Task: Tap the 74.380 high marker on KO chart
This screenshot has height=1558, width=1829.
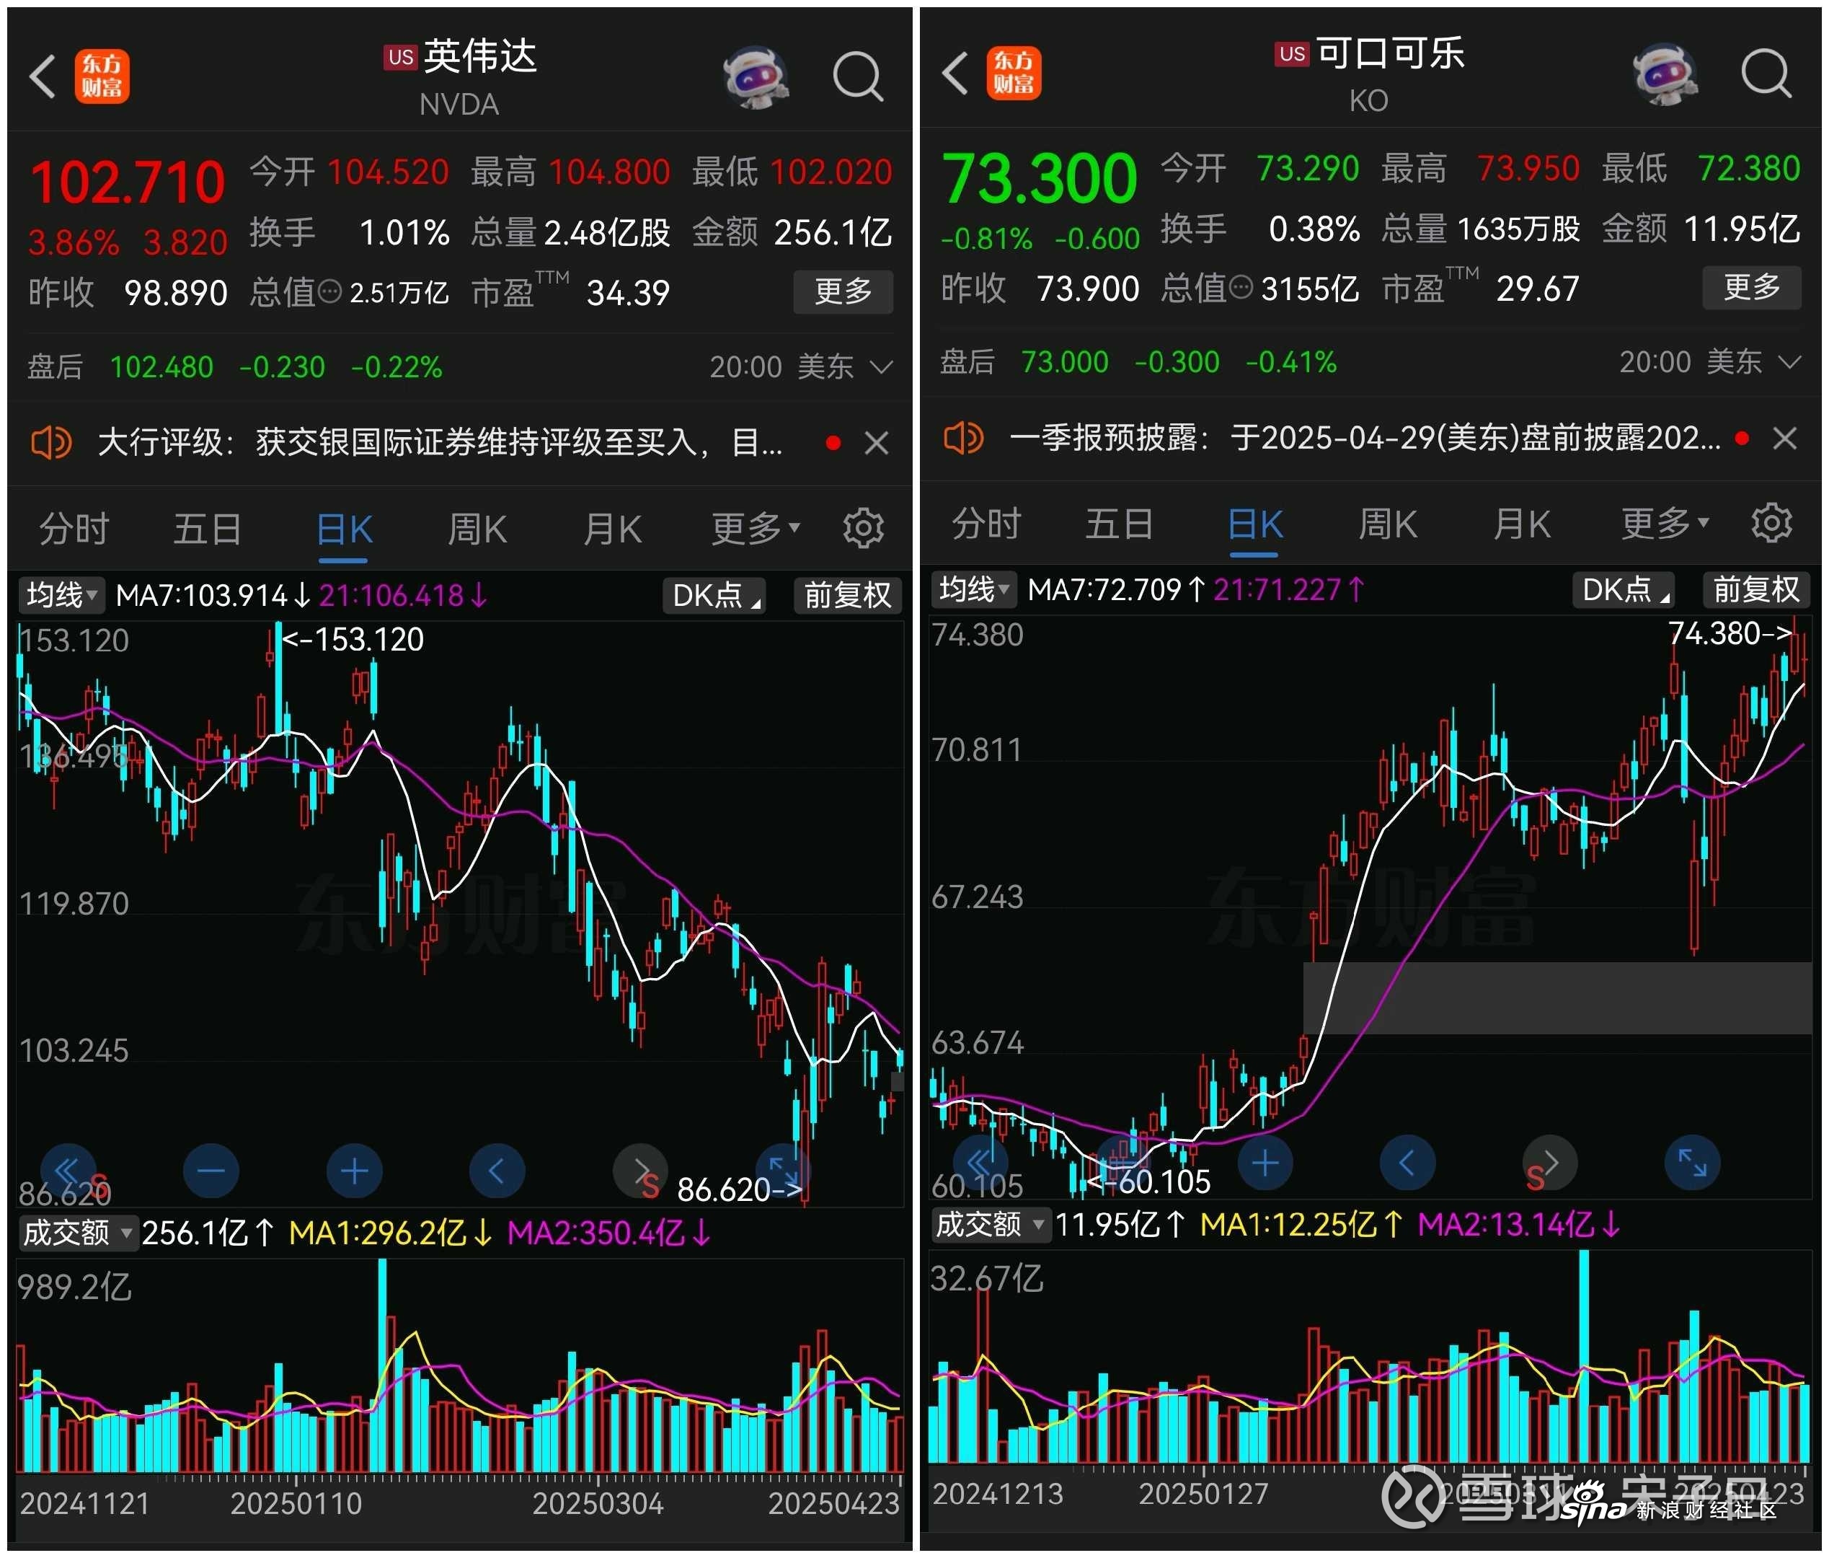Action: (1730, 633)
